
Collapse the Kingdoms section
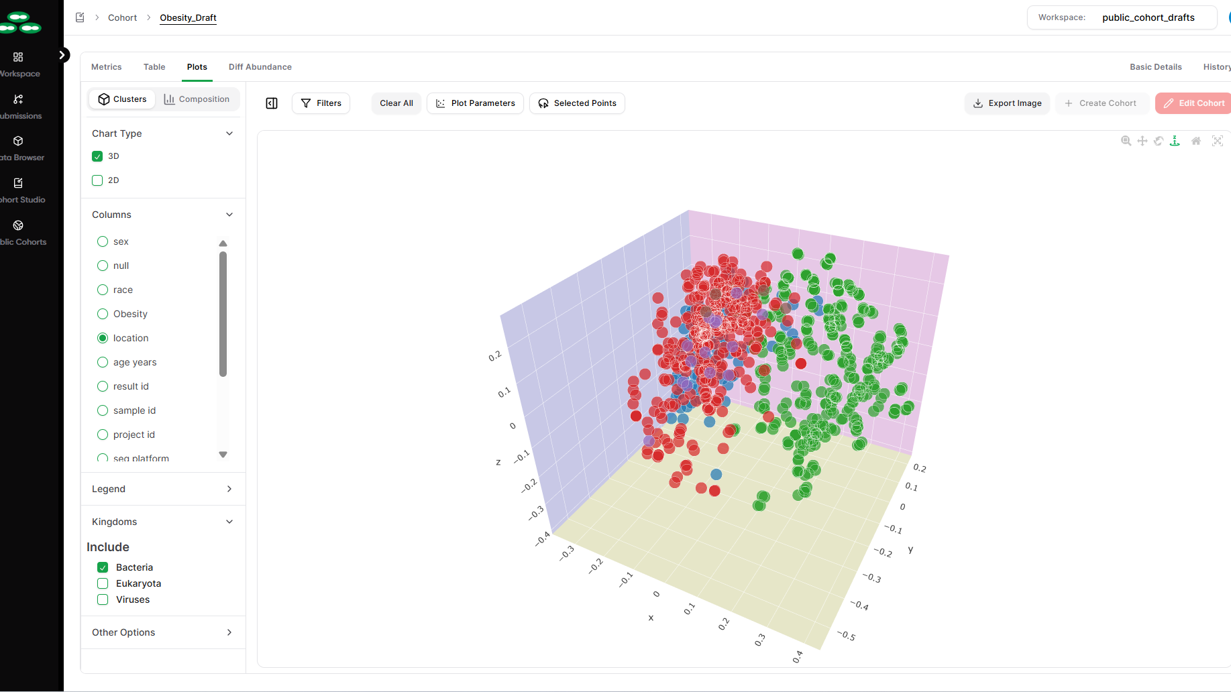coord(229,522)
